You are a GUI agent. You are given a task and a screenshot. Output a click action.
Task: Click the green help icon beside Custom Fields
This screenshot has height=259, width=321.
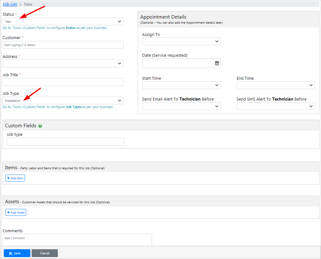40,126
